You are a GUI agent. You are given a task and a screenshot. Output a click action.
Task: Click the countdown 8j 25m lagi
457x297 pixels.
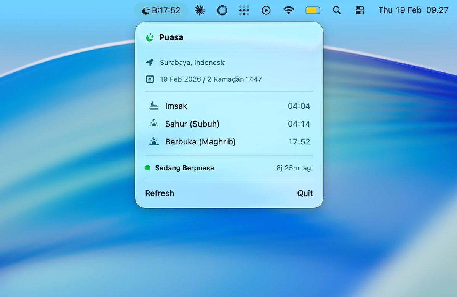(295, 168)
